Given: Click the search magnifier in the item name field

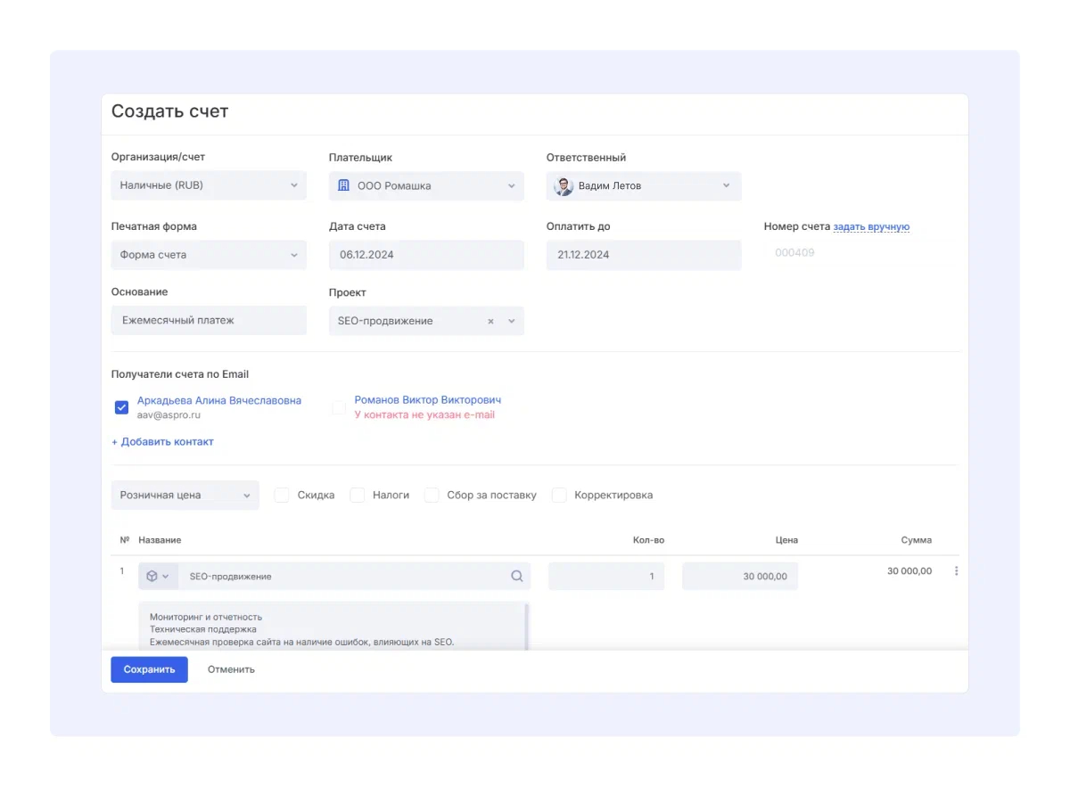Looking at the screenshot, I should 516,577.
